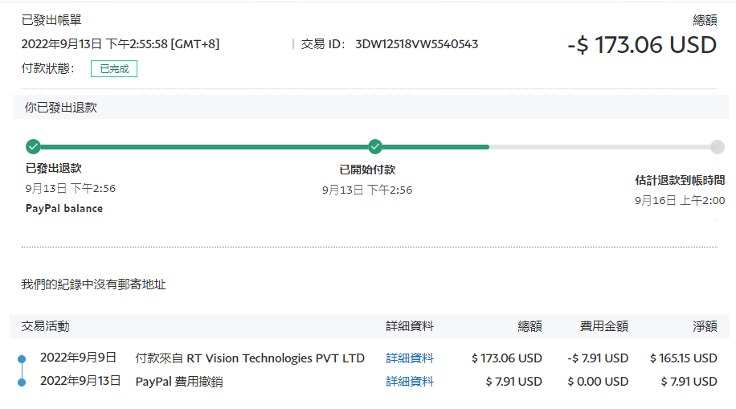Open 詳細資料 link for PayPal 費用撤銷
The width and height of the screenshot is (736, 409).
(x=410, y=382)
